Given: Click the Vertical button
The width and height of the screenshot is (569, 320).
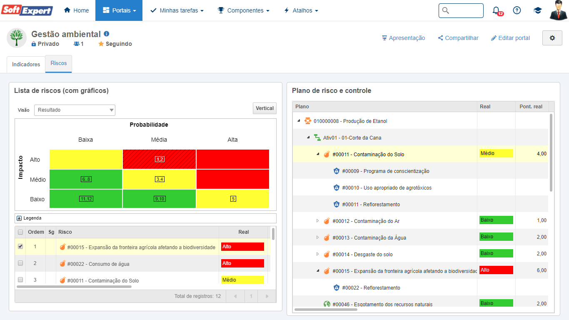Looking at the screenshot, I should pyautogui.click(x=265, y=108).
